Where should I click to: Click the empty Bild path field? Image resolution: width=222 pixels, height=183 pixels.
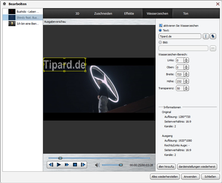click(183, 48)
